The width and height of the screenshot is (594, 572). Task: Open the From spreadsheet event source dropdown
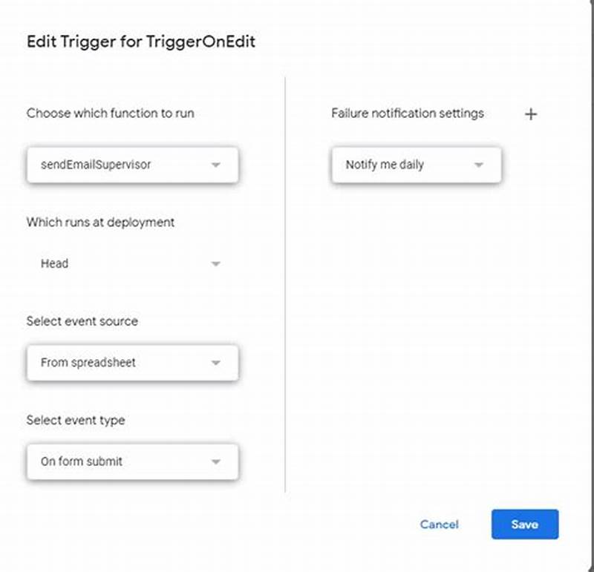[x=132, y=363]
